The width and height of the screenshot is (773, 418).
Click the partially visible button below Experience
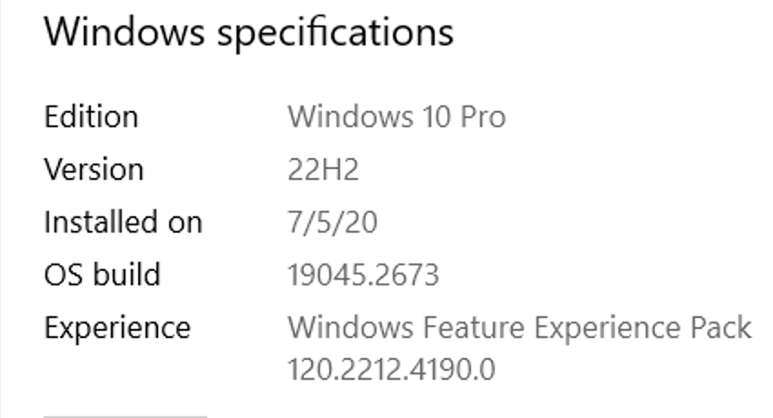click(x=125, y=415)
